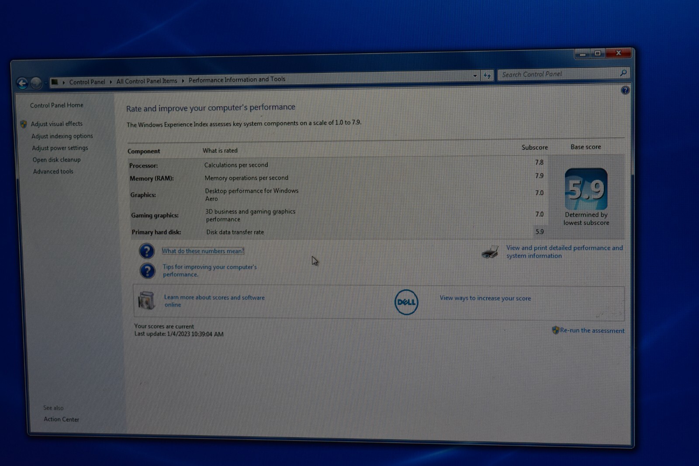
Task: Go to Control Panel breadcrumb
Action: tap(87, 82)
